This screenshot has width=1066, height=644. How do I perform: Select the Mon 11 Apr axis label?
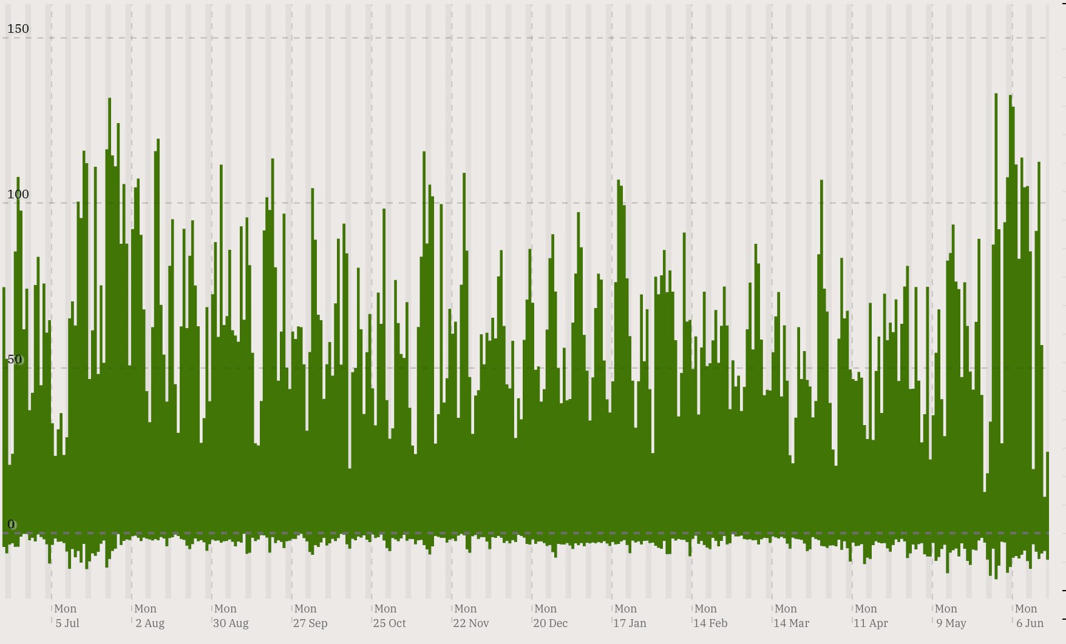click(872, 615)
